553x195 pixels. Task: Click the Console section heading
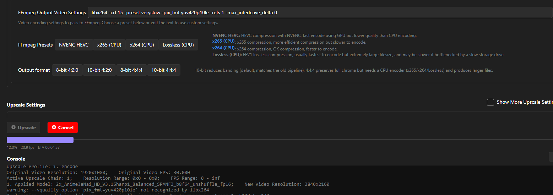click(16, 159)
